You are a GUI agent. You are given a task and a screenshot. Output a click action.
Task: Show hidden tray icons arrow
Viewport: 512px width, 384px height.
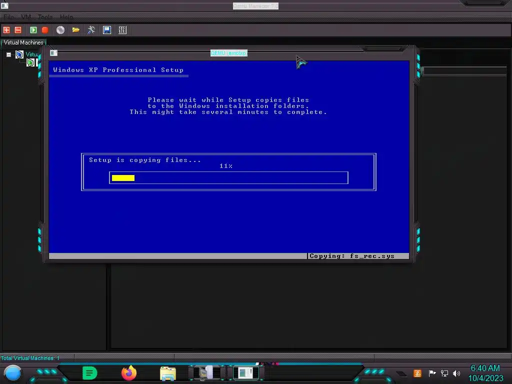(x=402, y=374)
